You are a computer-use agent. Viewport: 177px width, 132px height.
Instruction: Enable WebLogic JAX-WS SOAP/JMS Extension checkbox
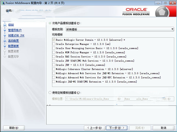pos(54,82)
